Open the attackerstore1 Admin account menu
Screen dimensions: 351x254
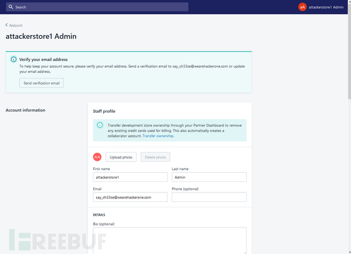click(321, 7)
